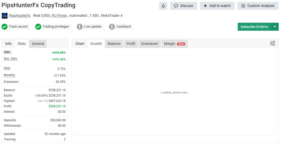The width and height of the screenshot is (281, 144).
Task: Click the Trading privileges green checkmark icon
Action: point(38,27)
